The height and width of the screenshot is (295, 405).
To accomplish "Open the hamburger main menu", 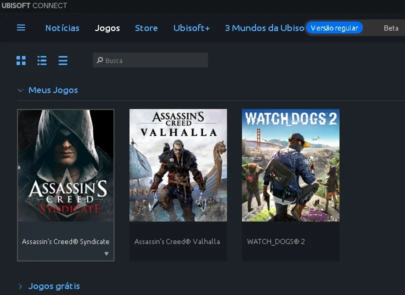I will (x=21, y=27).
